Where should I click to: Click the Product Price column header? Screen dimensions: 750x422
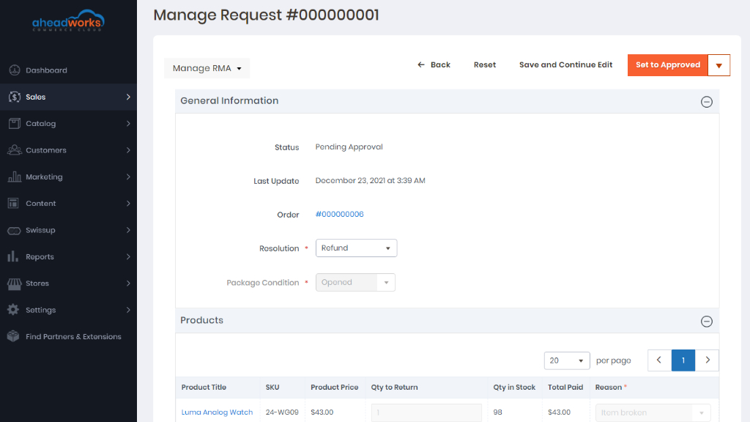334,387
